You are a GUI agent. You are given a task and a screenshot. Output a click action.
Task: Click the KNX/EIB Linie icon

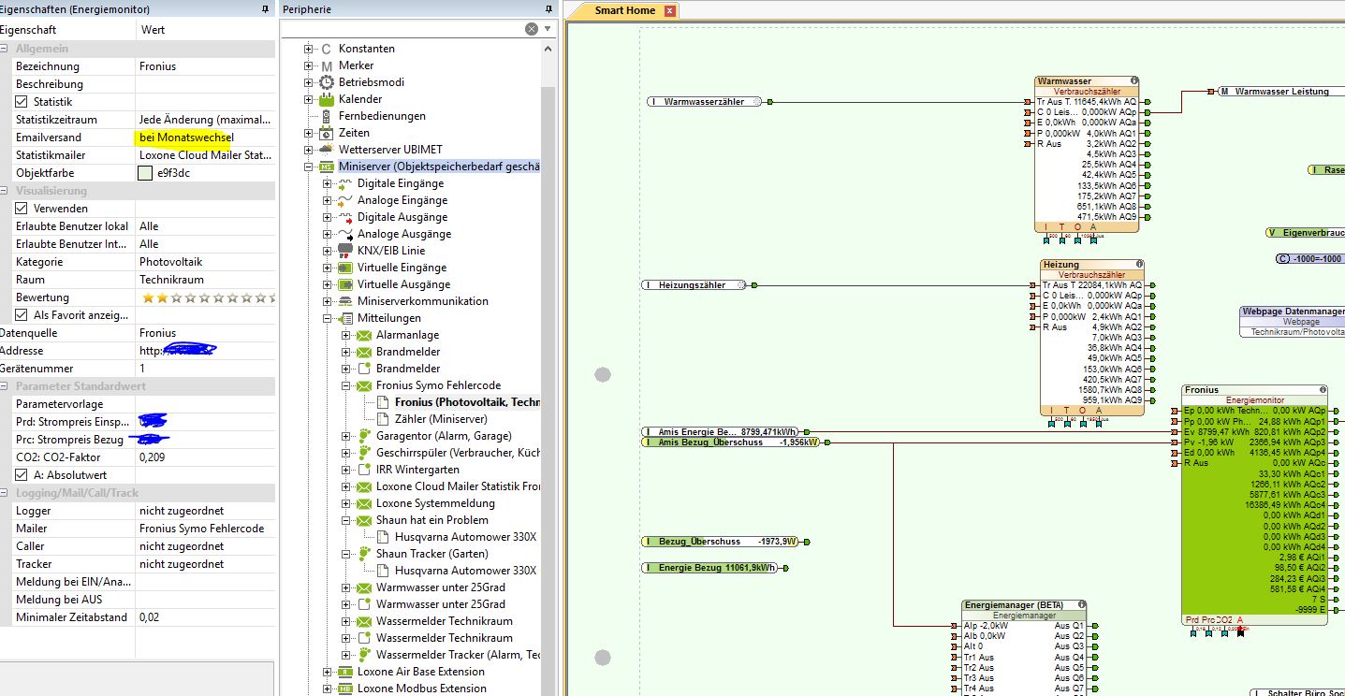point(344,251)
